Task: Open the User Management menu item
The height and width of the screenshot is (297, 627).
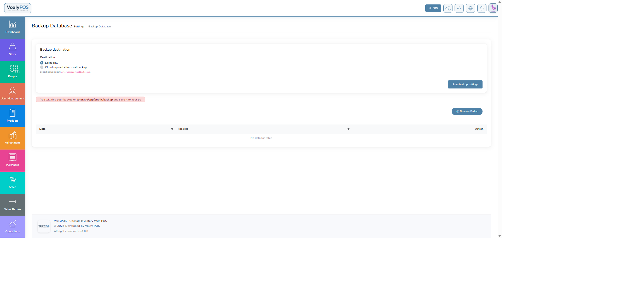Action: point(13,94)
